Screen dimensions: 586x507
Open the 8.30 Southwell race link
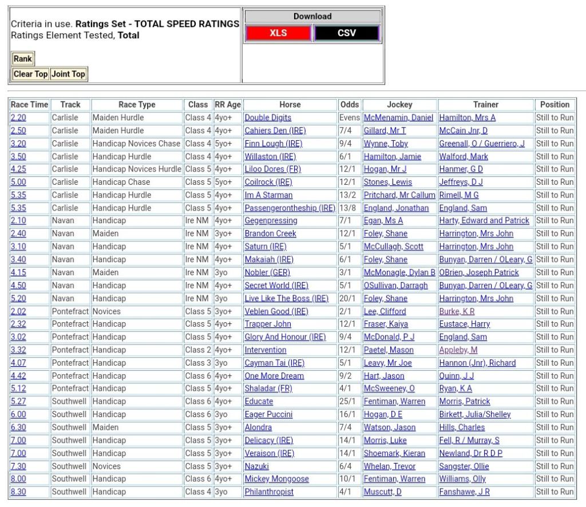tap(18, 492)
